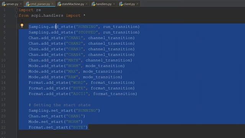The image size is (245, 138).
Task: Click the '# Setting the start state' comment
Action: [60, 105]
